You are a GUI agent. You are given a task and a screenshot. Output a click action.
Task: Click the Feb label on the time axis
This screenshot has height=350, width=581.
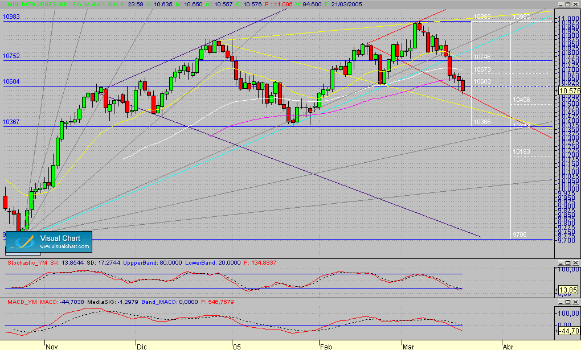326,347
